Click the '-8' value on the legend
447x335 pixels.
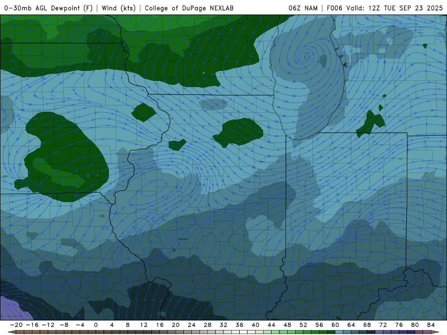click(x=64, y=325)
